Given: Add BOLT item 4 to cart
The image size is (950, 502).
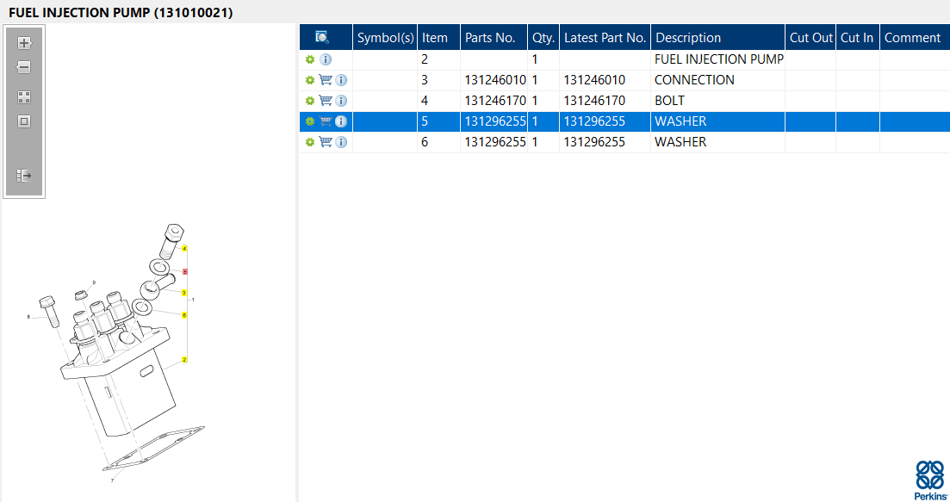Looking at the screenshot, I should [x=326, y=101].
